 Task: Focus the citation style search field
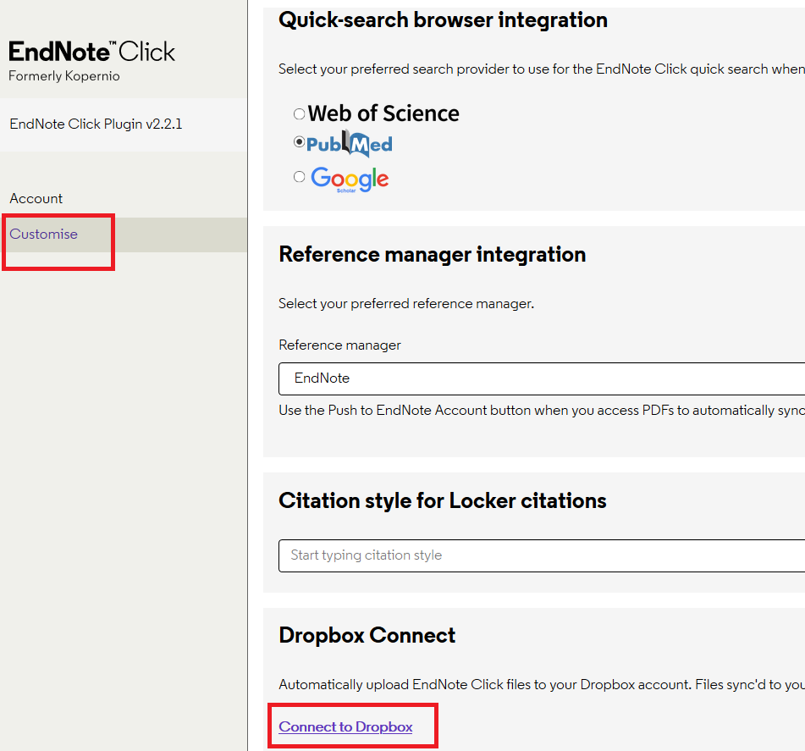click(541, 555)
